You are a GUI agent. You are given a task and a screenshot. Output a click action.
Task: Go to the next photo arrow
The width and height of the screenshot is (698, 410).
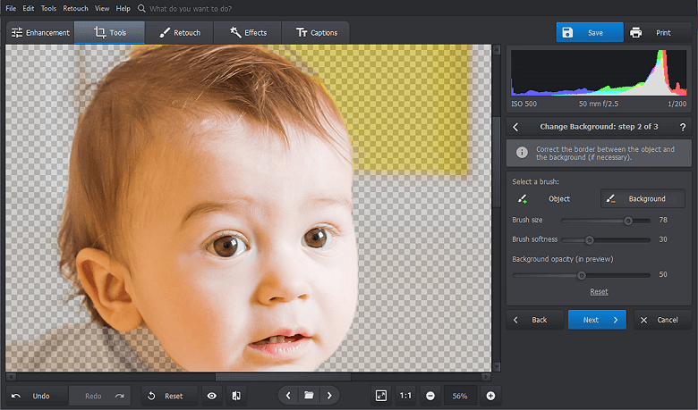coord(329,396)
